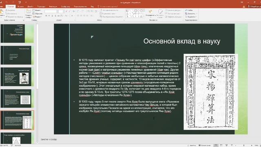Click Find (Найти) in the Editing group
Viewport: 261px width, 147px height.
[189, 10]
